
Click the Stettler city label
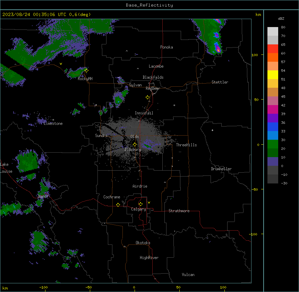pyautogui.click(x=220, y=82)
